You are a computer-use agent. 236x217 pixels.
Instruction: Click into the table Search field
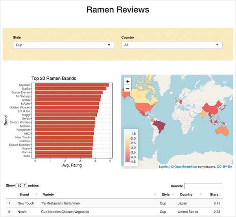point(203,186)
